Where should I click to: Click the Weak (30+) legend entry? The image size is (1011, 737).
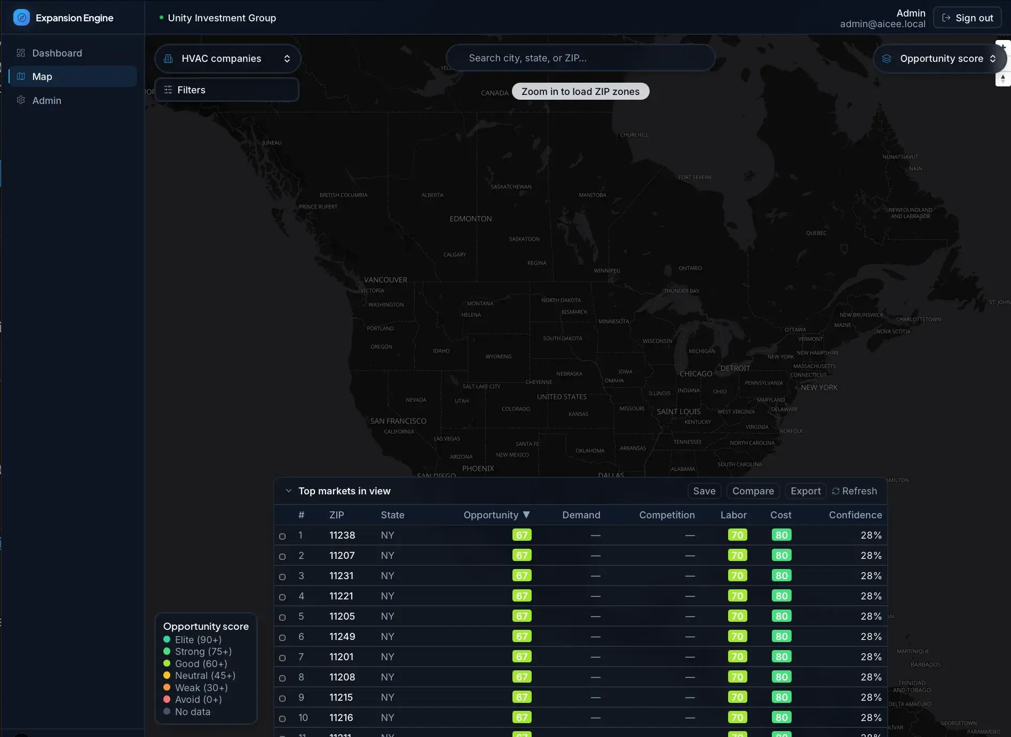pyautogui.click(x=195, y=687)
